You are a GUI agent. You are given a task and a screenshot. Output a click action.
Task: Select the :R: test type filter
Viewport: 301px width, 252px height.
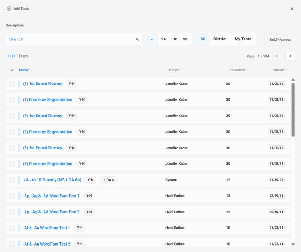point(175,39)
